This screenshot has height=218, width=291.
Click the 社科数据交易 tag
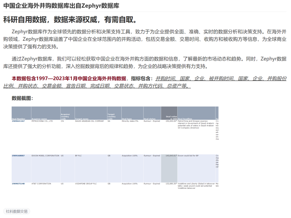(16, 211)
